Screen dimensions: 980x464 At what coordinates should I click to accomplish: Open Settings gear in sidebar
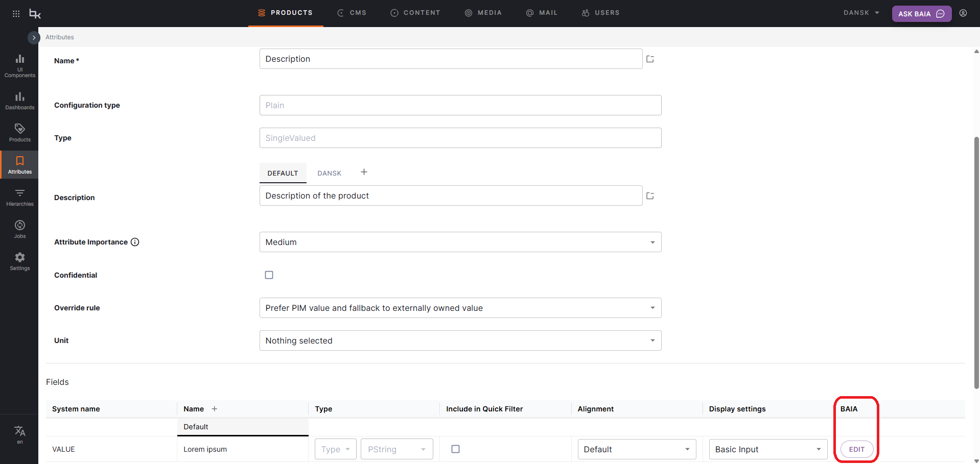20,261
